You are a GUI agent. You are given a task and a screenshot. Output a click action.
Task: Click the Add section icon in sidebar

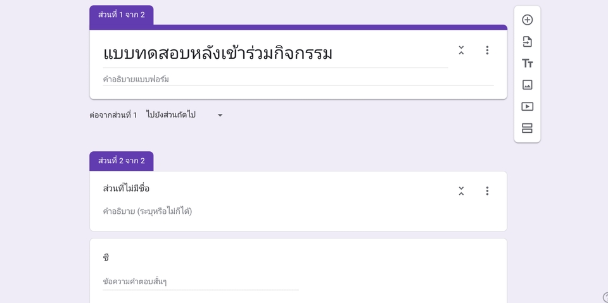527,128
